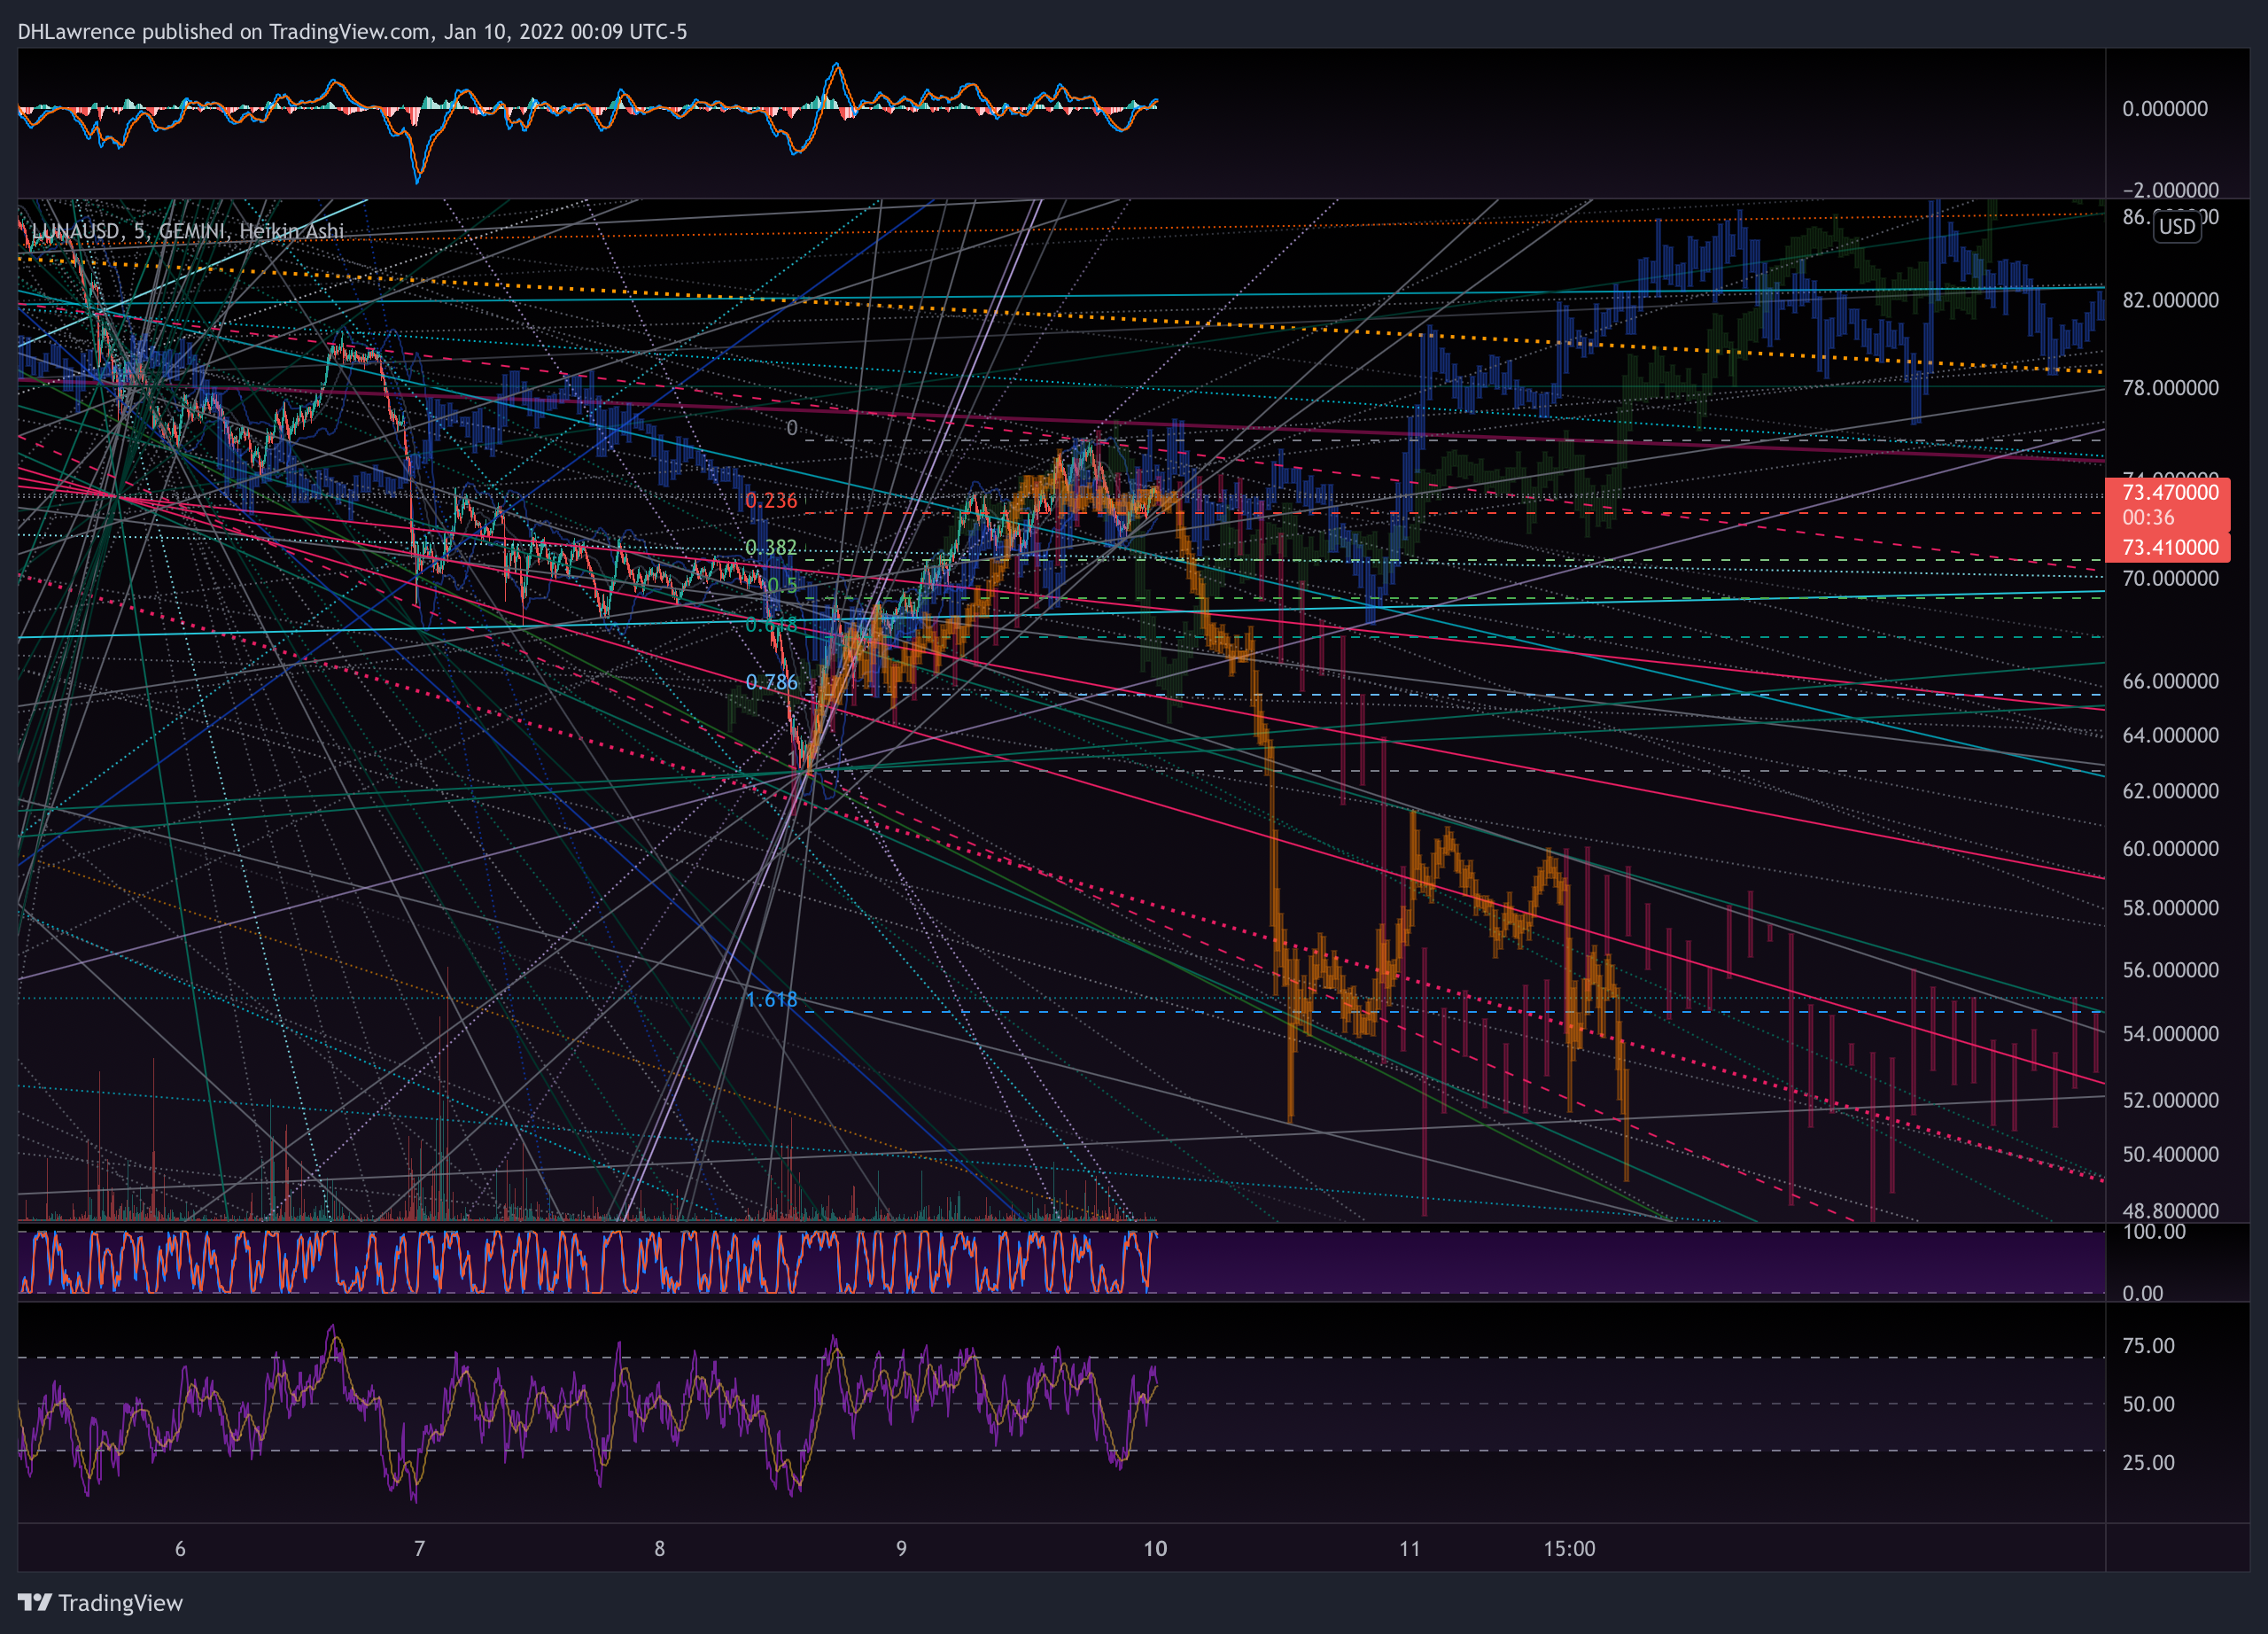Viewport: 2268px width, 1634px height.
Task: Select the 0.236 Fibonacci level label
Action: [x=771, y=500]
